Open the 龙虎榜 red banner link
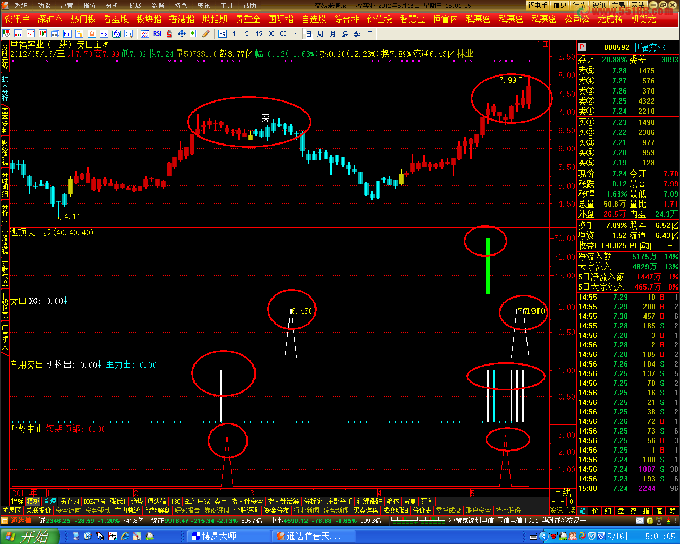The width and height of the screenshot is (680, 544). (x=609, y=19)
